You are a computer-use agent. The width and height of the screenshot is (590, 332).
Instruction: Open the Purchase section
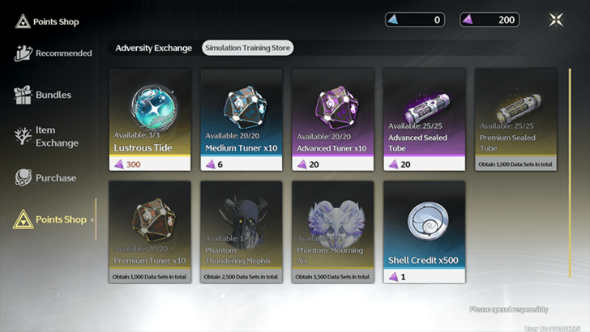(x=45, y=177)
